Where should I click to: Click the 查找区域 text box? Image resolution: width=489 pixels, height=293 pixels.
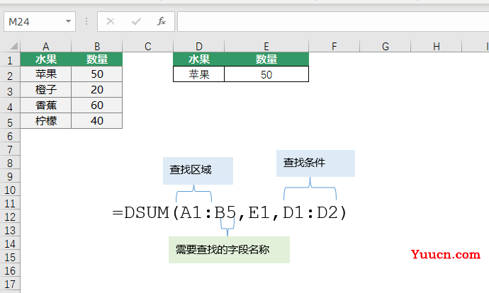point(198,171)
